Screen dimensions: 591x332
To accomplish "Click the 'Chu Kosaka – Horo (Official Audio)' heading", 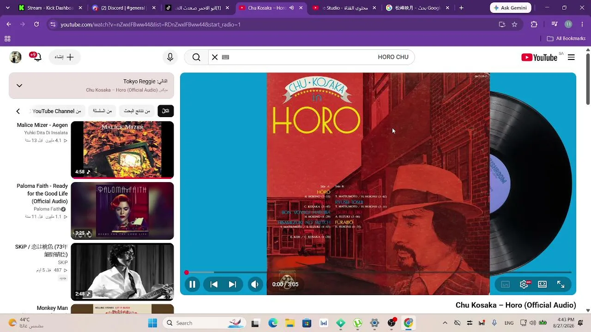I will 516,305.
